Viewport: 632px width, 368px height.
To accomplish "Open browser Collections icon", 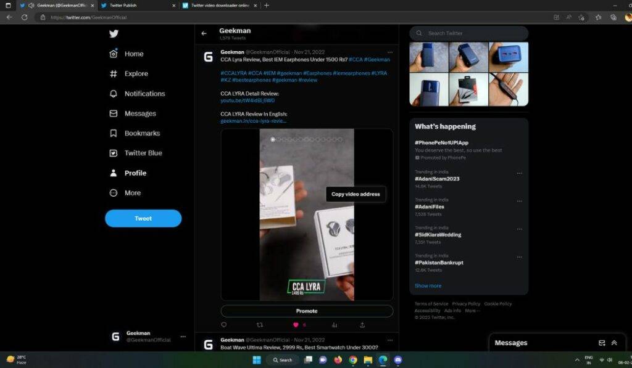I will pyautogui.click(x=613, y=17).
